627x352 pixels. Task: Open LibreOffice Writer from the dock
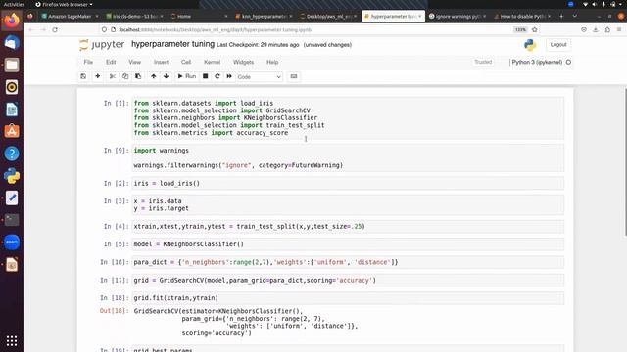(12, 110)
